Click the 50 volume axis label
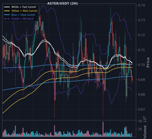Image resolution: width=152 pixels, height=139 pixels. tap(140, 121)
